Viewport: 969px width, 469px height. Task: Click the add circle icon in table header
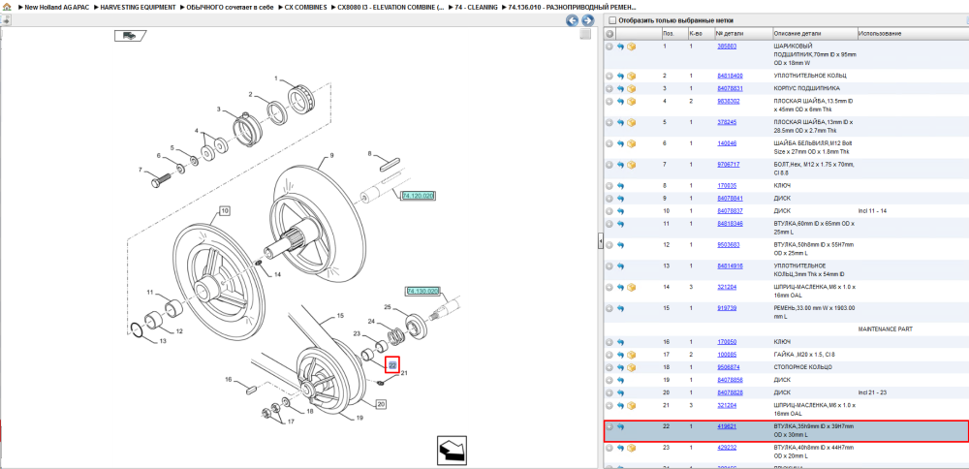tap(610, 33)
